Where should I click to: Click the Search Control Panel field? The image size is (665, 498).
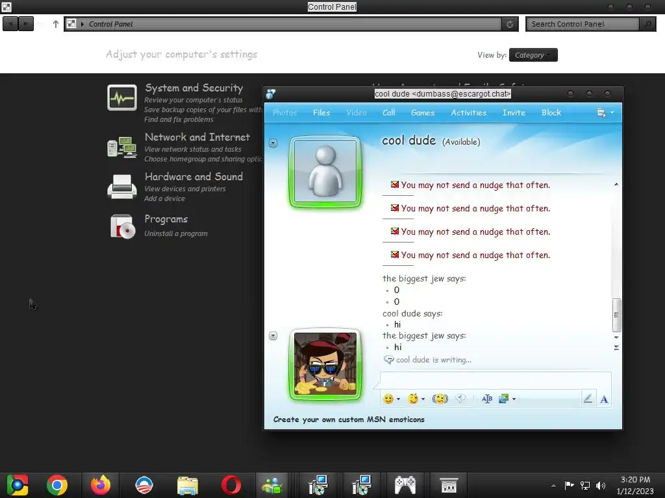(x=583, y=24)
